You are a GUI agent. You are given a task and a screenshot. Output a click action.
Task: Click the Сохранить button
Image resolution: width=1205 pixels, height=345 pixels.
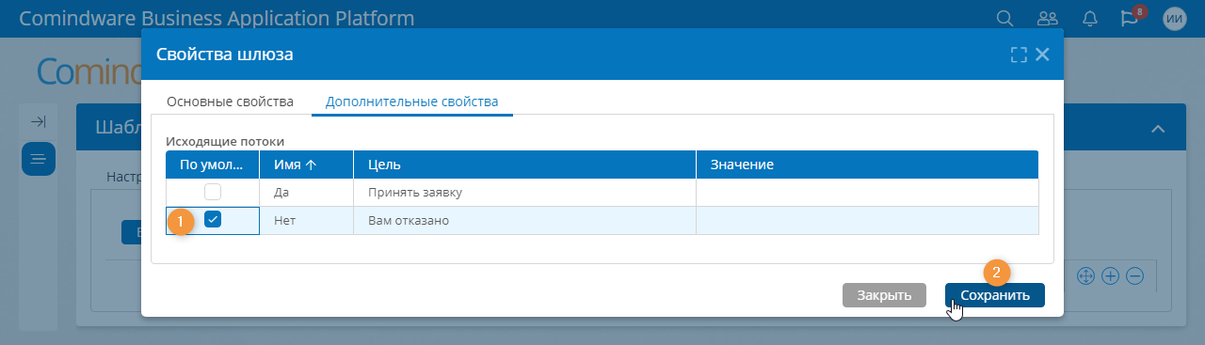click(x=995, y=295)
